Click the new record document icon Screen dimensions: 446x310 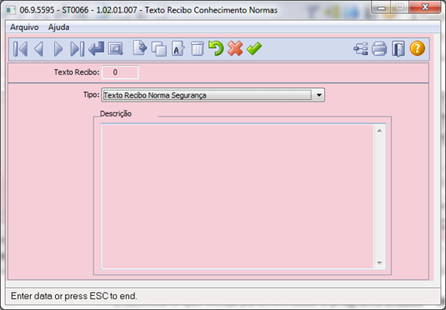point(140,48)
